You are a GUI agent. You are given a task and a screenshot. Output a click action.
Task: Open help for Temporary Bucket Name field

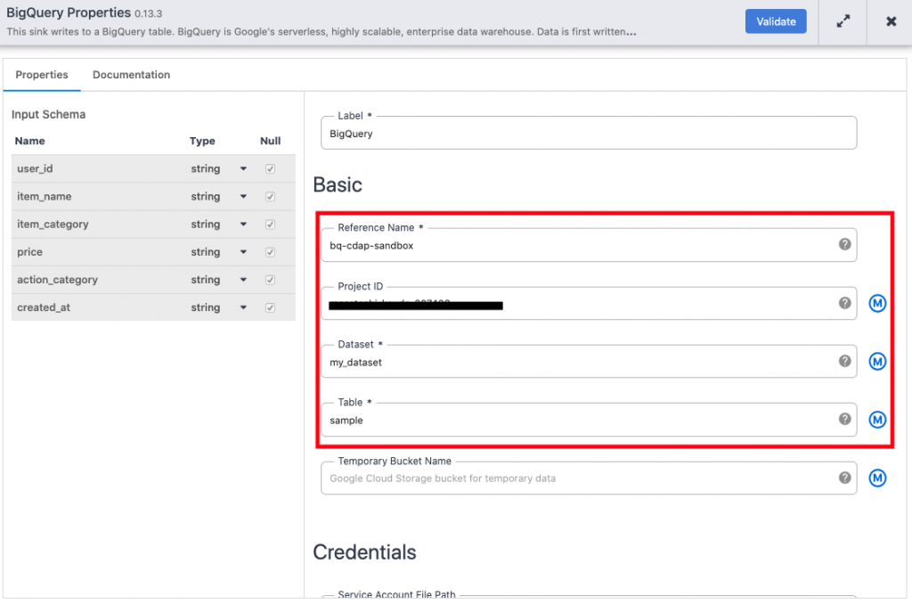pyautogui.click(x=844, y=478)
